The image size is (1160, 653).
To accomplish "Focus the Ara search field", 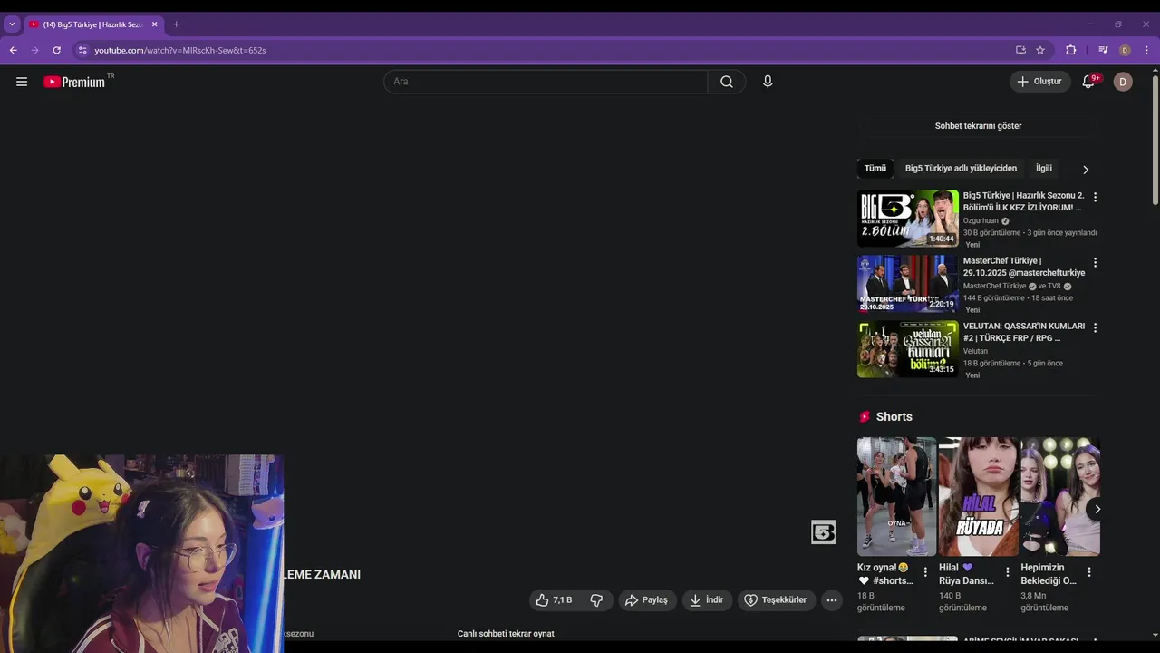I will coord(546,82).
